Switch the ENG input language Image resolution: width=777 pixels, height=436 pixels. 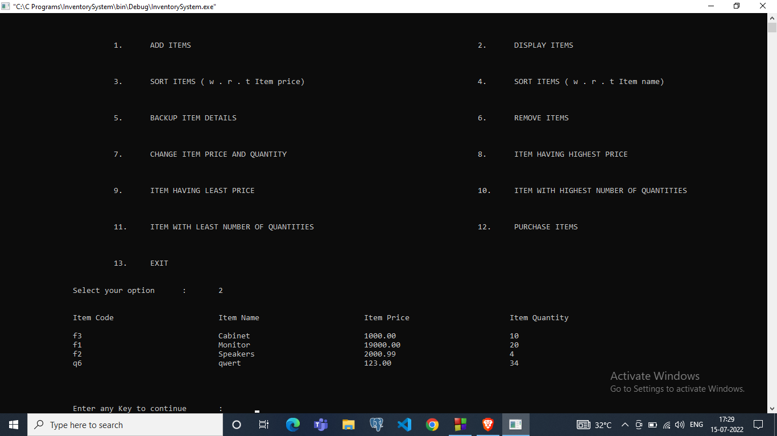coord(696,424)
